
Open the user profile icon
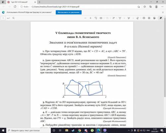point(156,7)
